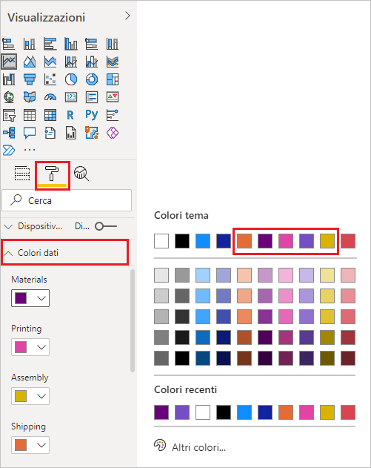Open Printing color dropdown

coord(30,347)
